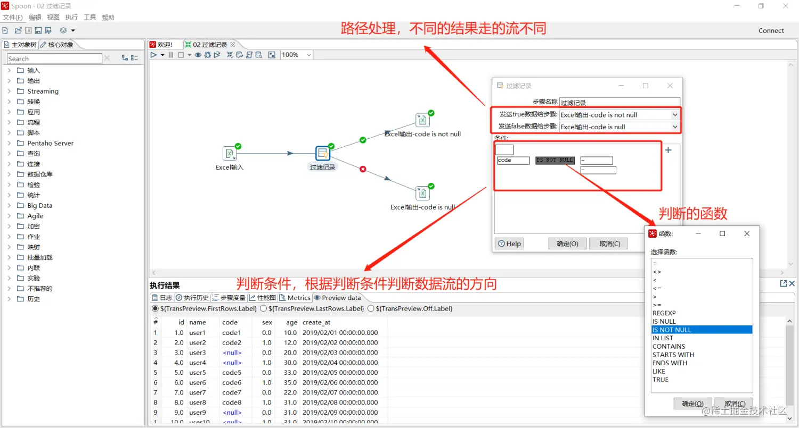This screenshot has width=799, height=428.
Task: Click the Perspectives layers icon
Action: (x=63, y=30)
